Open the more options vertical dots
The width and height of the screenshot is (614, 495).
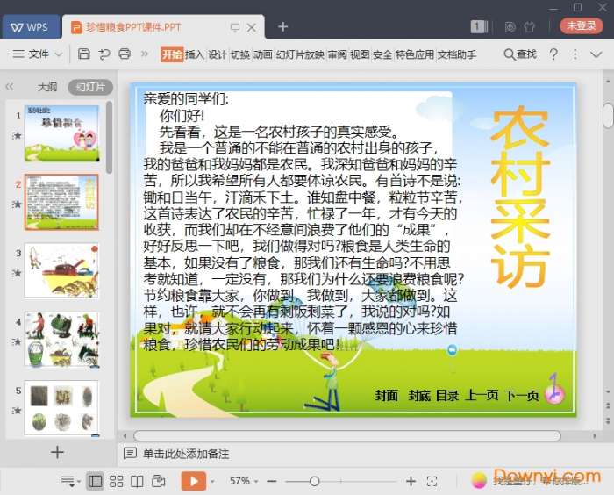[x=575, y=54]
